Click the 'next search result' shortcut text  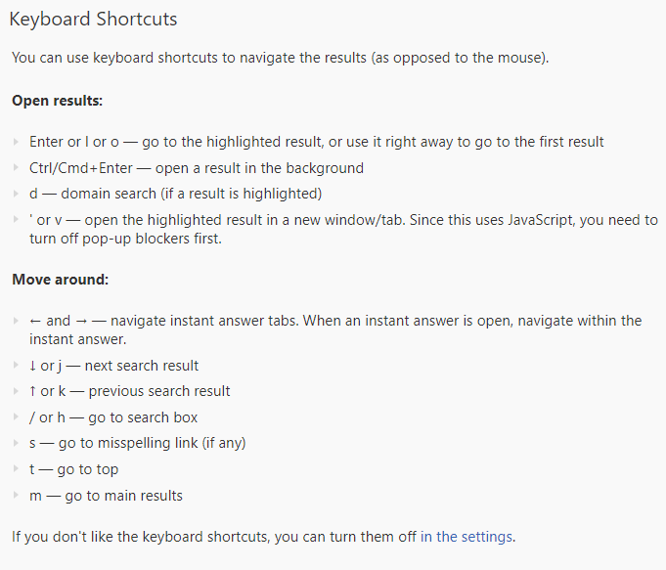142,366
